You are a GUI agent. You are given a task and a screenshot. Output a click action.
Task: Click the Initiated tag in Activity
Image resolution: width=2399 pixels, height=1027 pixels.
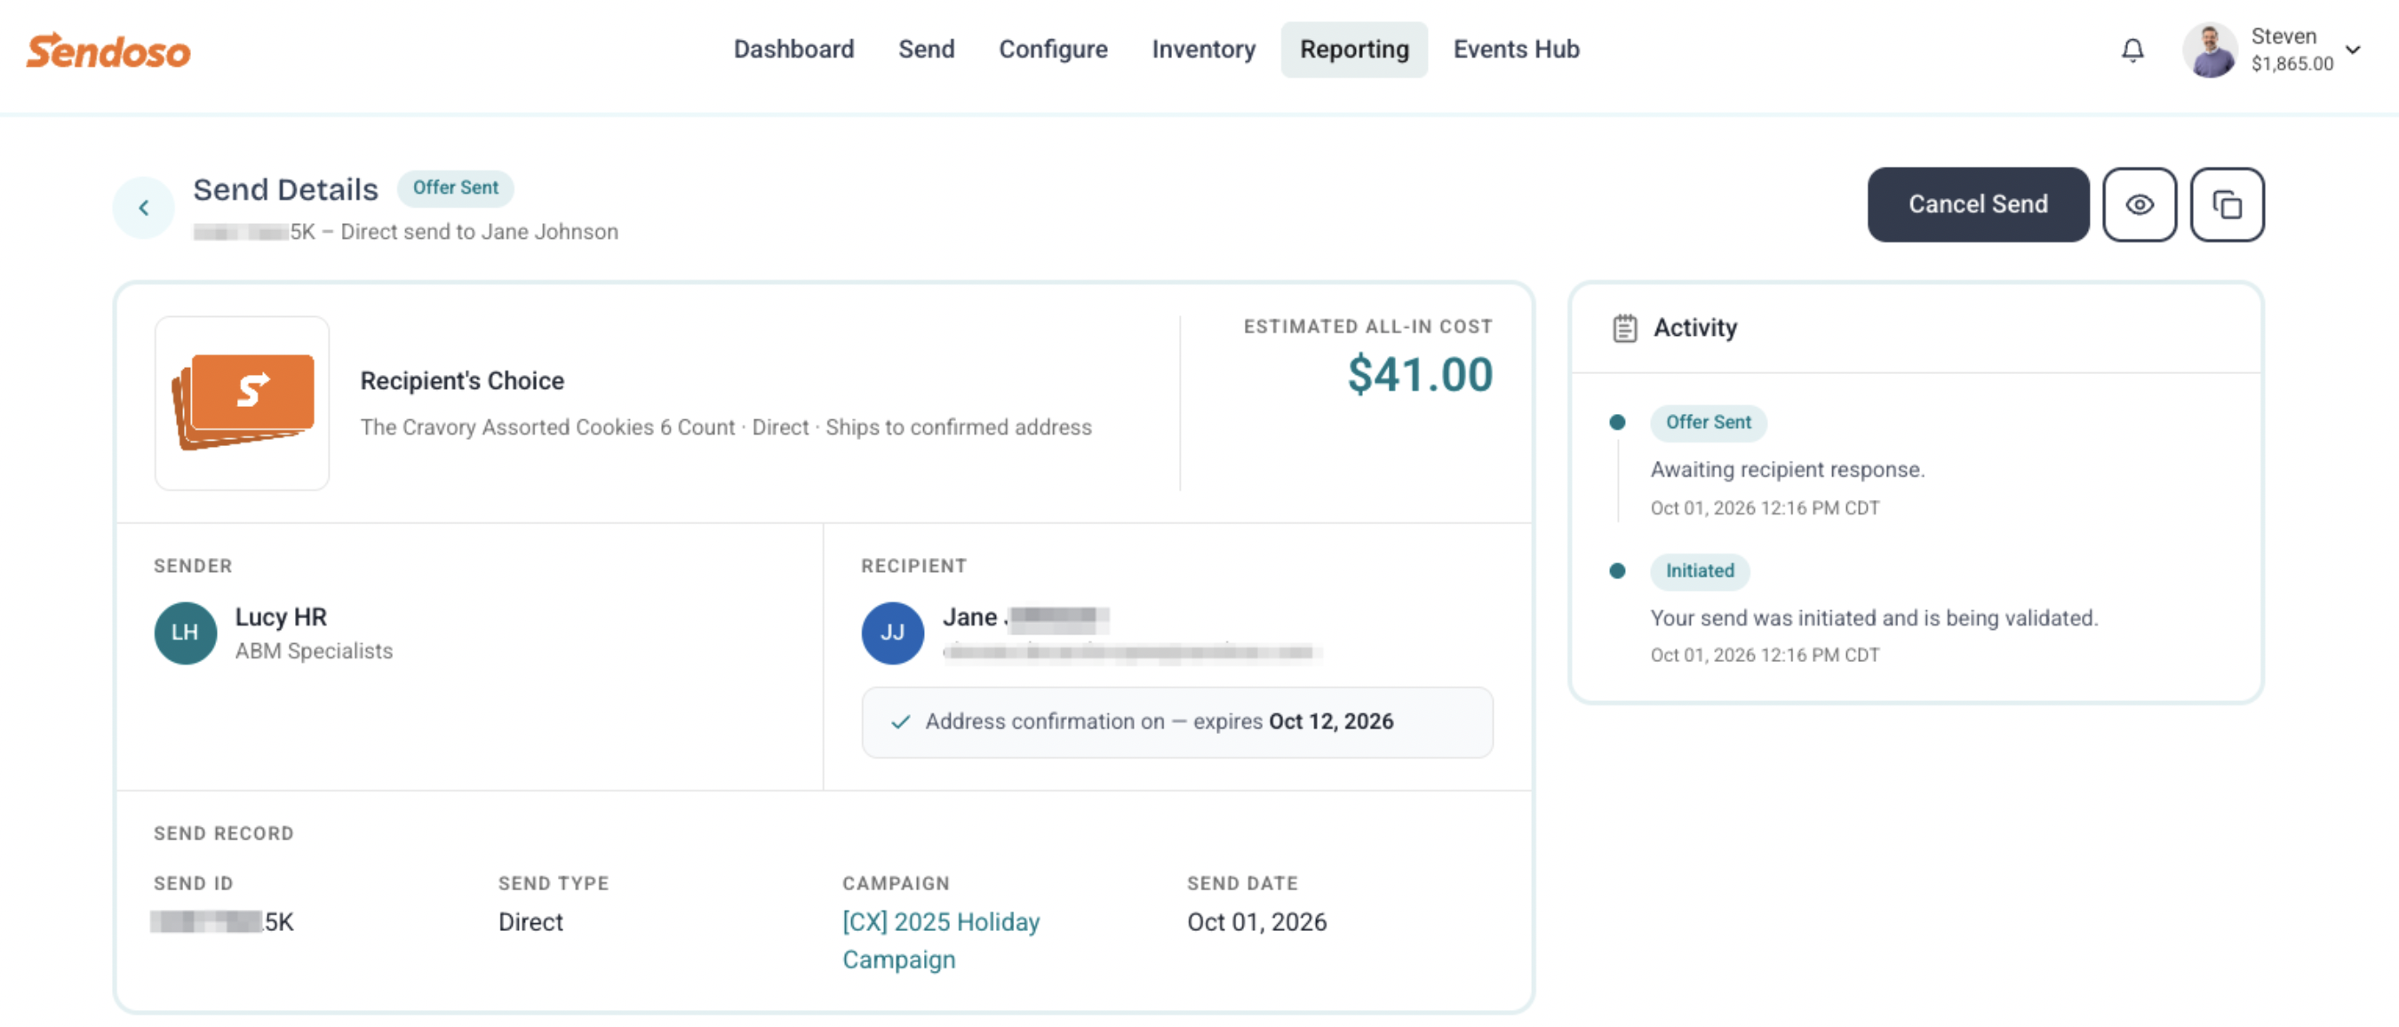pyautogui.click(x=1700, y=572)
